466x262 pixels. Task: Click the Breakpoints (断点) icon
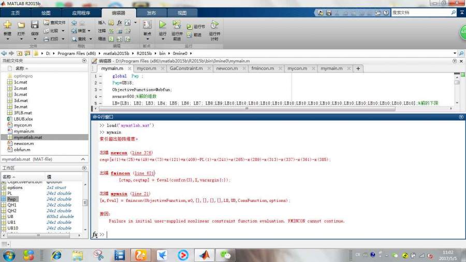[147, 24]
